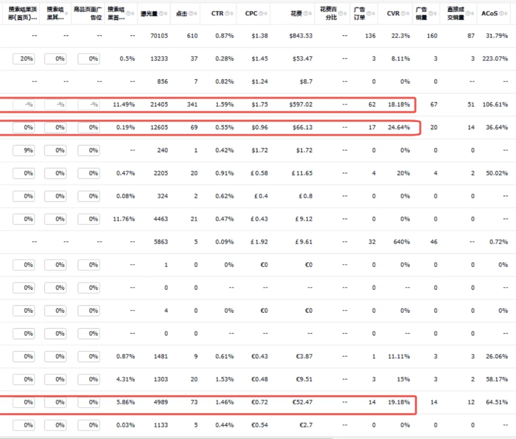The image size is (516, 439).
Task: Click the first 0% input in the 12605 row
Action: pyautogui.click(x=24, y=127)
